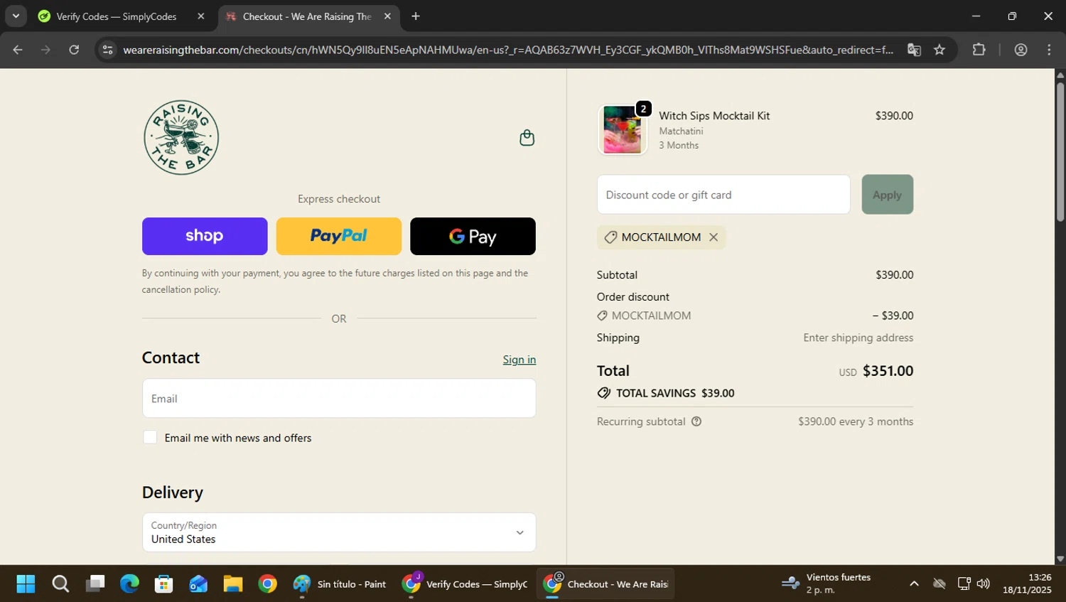
Task: Close the Verify Codes SimplyCodes tab
Action: [x=200, y=16]
